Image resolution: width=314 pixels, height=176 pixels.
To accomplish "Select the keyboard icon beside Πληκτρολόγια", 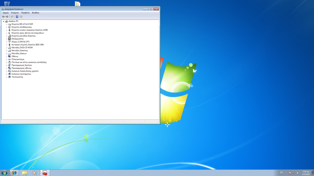I will (9, 59).
